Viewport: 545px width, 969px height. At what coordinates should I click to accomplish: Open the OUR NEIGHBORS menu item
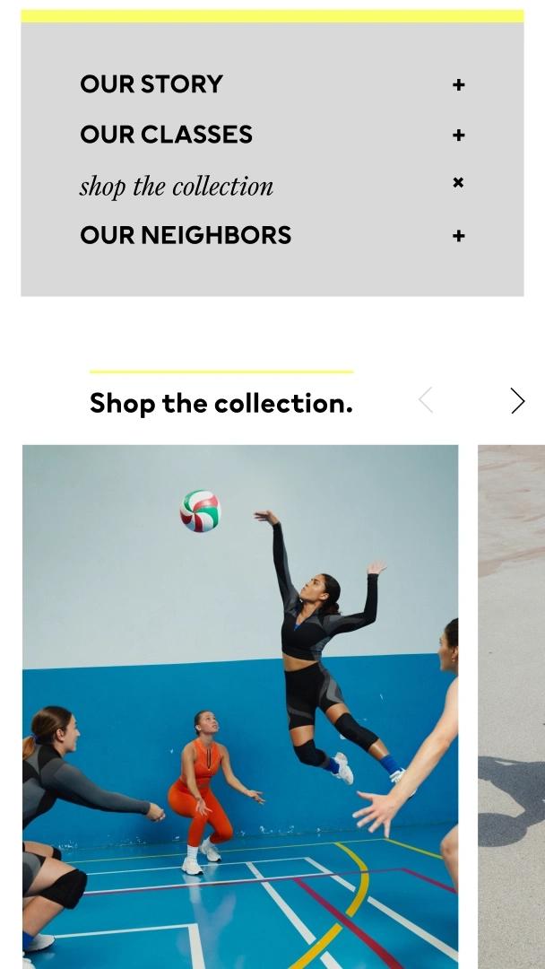point(186,235)
